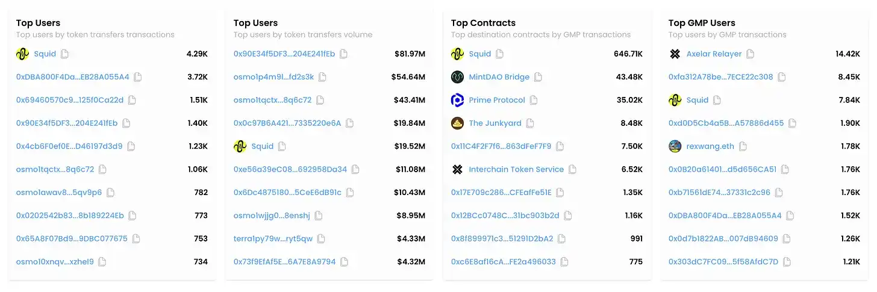Copy the terra1py79w...ryt5qw address
This screenshot has width=877, height=292.
pyautogui.click(x=321, y=238)
